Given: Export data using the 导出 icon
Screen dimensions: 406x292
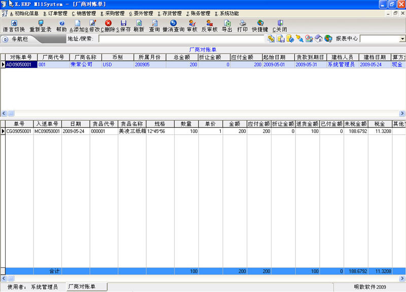Looking at the screenshot, I should pyautogui.click(x=227, y=23).
